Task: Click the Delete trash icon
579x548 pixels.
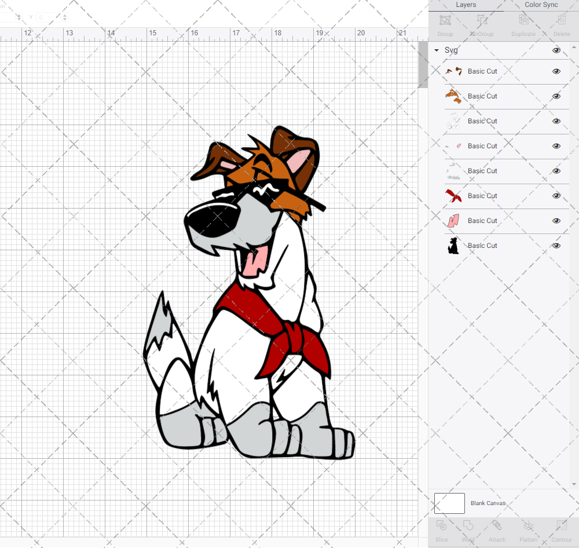Action: pyautogui.click(x=561, y=20)
